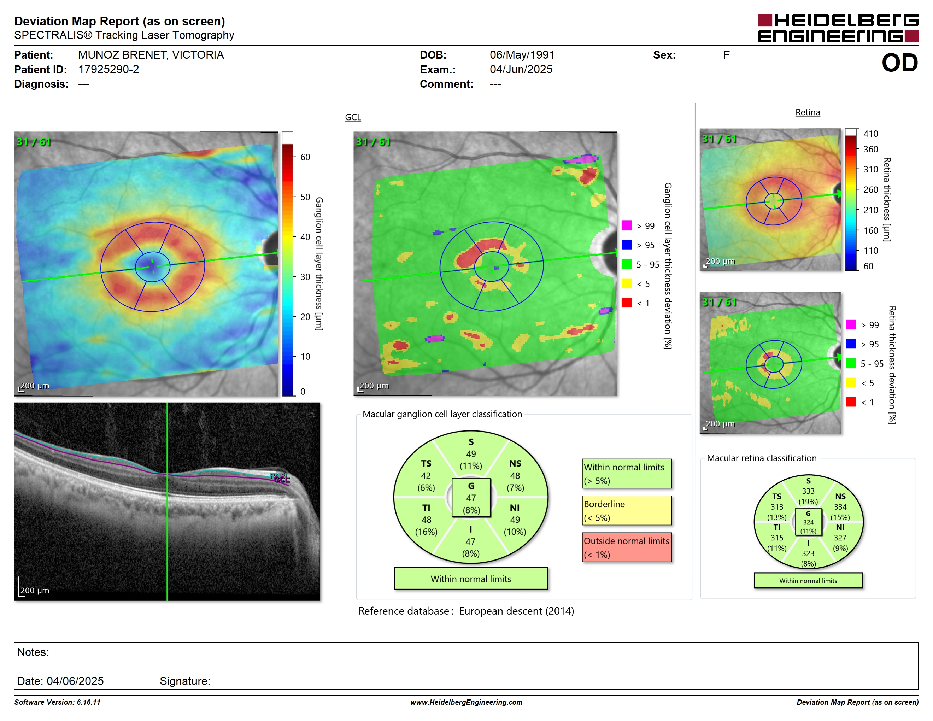Click the Date: 04/06/2025 text
Image resolution: width=933 pixels, height=721 pixels.
pyautogui.click(x=60, y=681)
